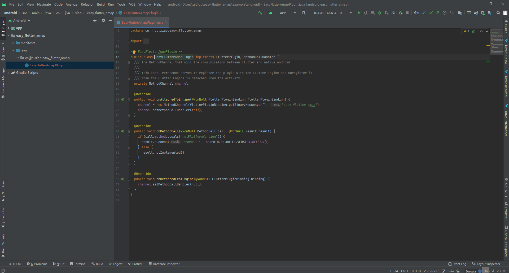
Task: Open the target device selector dropdown
Action: [x=350, y=13]
